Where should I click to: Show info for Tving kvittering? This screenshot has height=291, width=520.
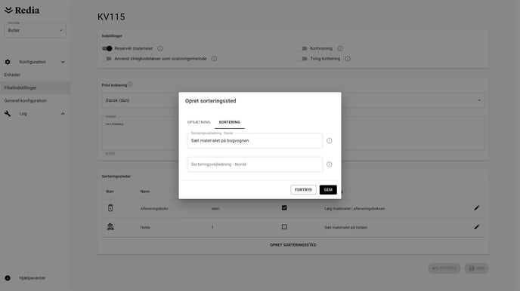(348, 59)
